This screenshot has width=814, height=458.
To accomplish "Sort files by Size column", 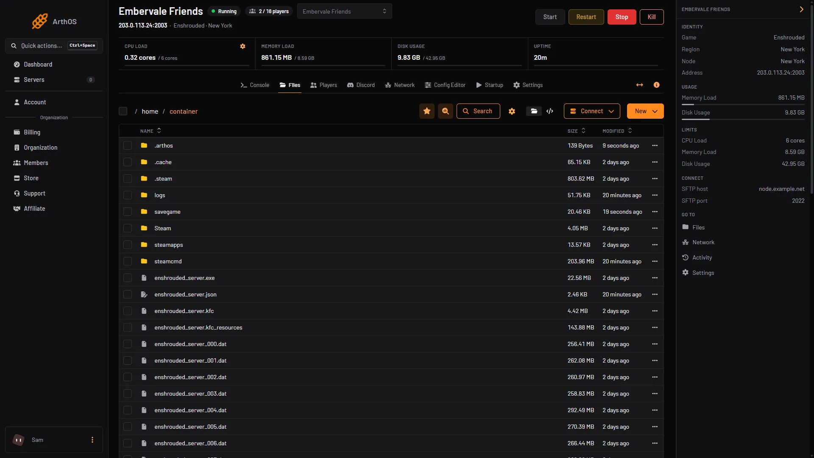I will tap(576, 131).
